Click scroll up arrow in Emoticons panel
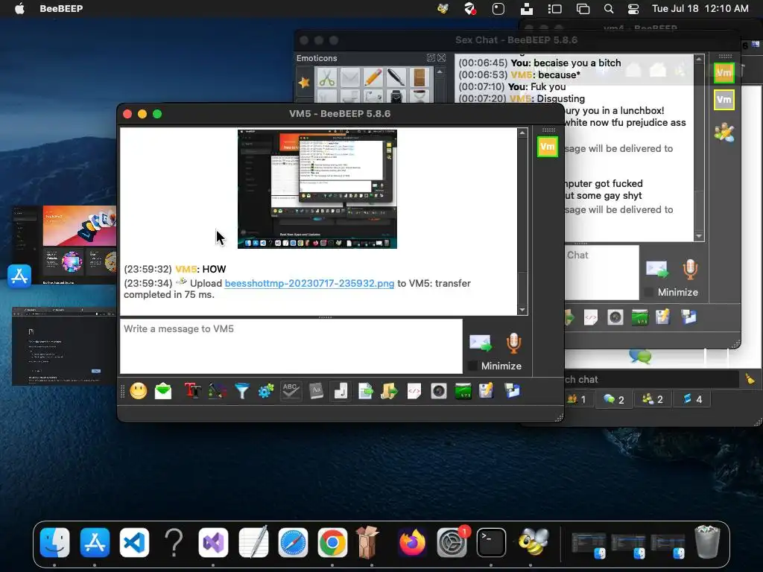The height and width of the screenshot is (572, 763). [x=440, y=71]
